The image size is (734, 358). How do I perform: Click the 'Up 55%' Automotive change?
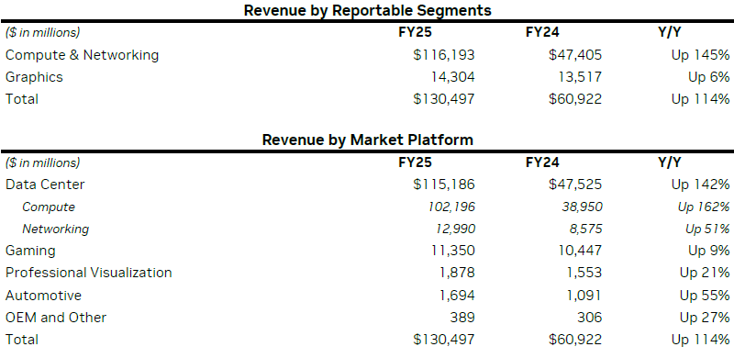[705, 296]
